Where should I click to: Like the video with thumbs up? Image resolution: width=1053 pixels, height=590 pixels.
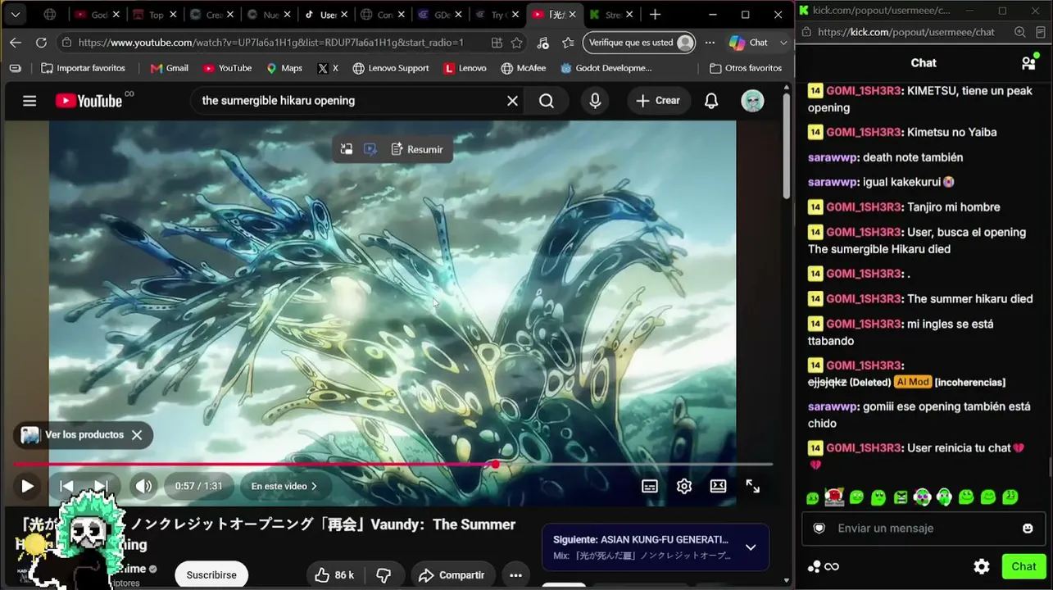point(334,575)
